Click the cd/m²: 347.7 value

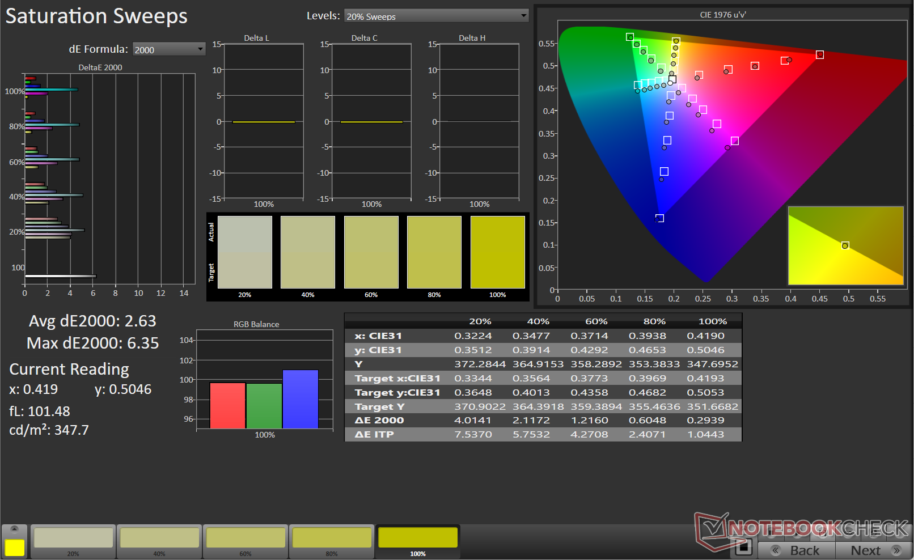[49, 430]
